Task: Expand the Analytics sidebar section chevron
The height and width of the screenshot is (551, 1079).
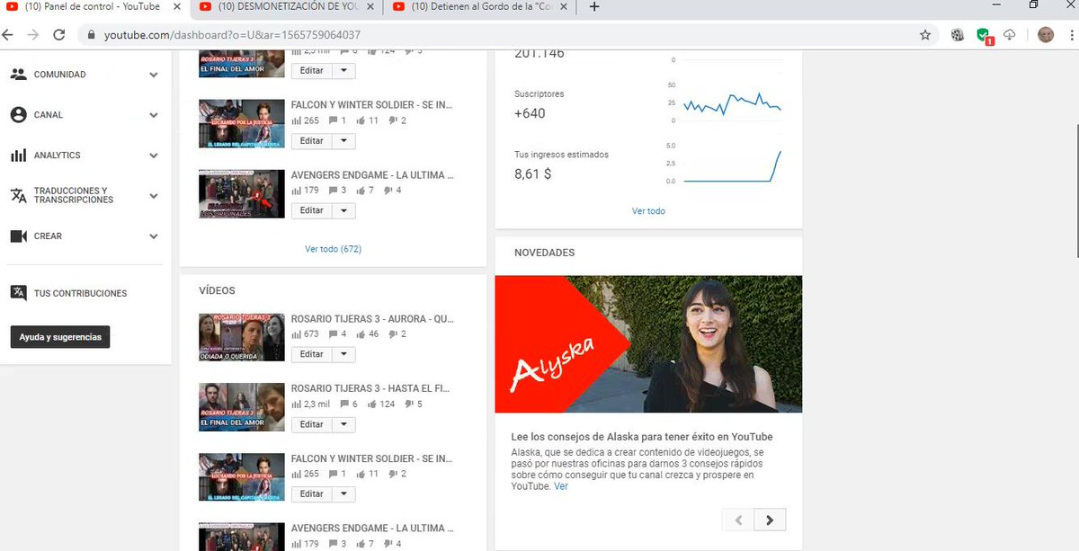Action: point(154,156)
